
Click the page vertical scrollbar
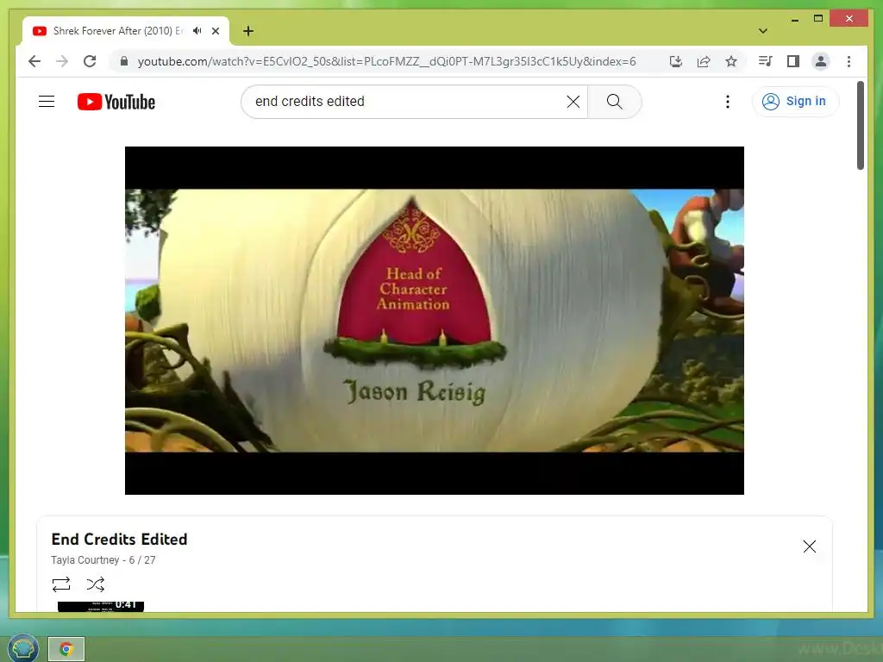(860, 125)
